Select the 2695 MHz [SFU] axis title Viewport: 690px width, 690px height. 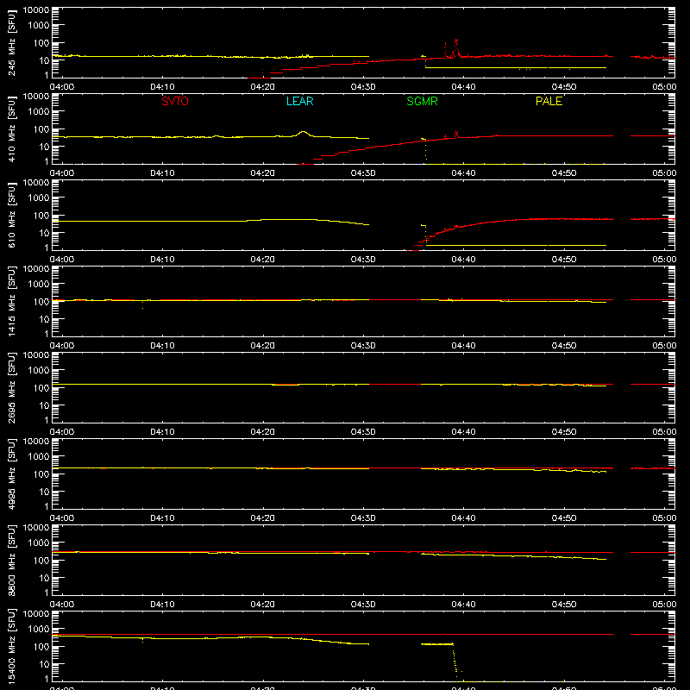[11, 387]
